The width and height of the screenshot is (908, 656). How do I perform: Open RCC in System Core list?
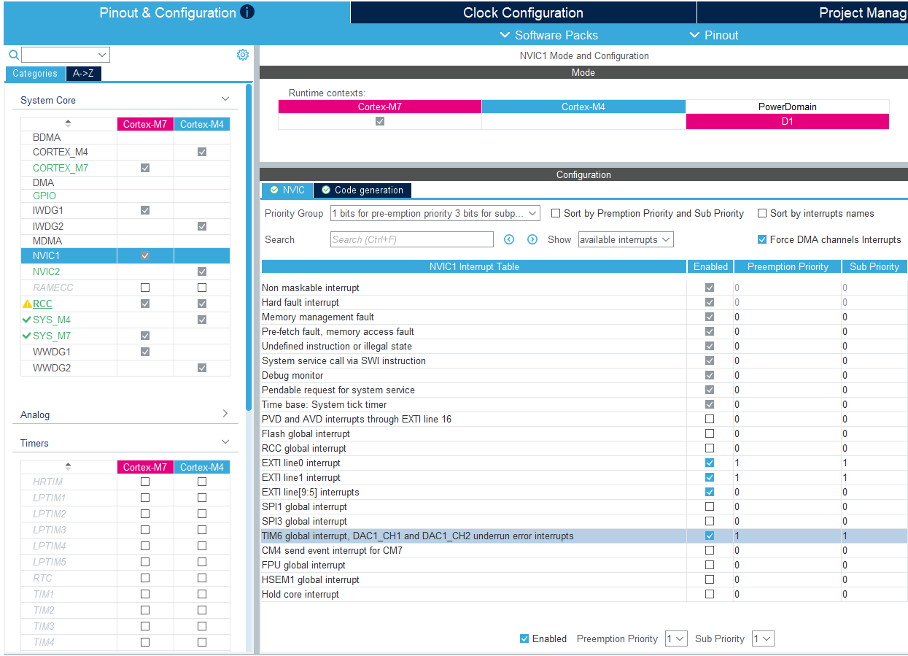coord(42,304)
